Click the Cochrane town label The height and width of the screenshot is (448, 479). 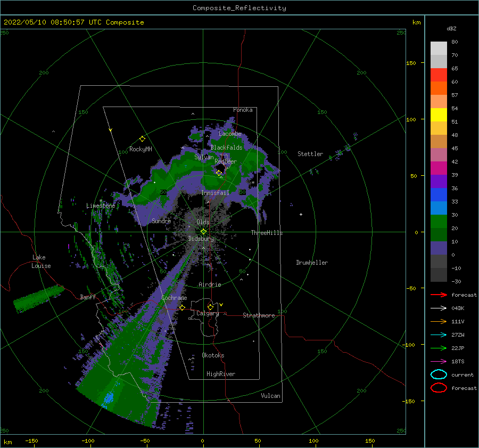174,298
